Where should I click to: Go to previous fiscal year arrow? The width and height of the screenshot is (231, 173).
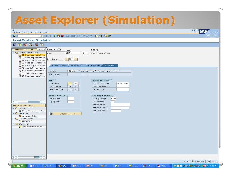(x=67, y=59)
